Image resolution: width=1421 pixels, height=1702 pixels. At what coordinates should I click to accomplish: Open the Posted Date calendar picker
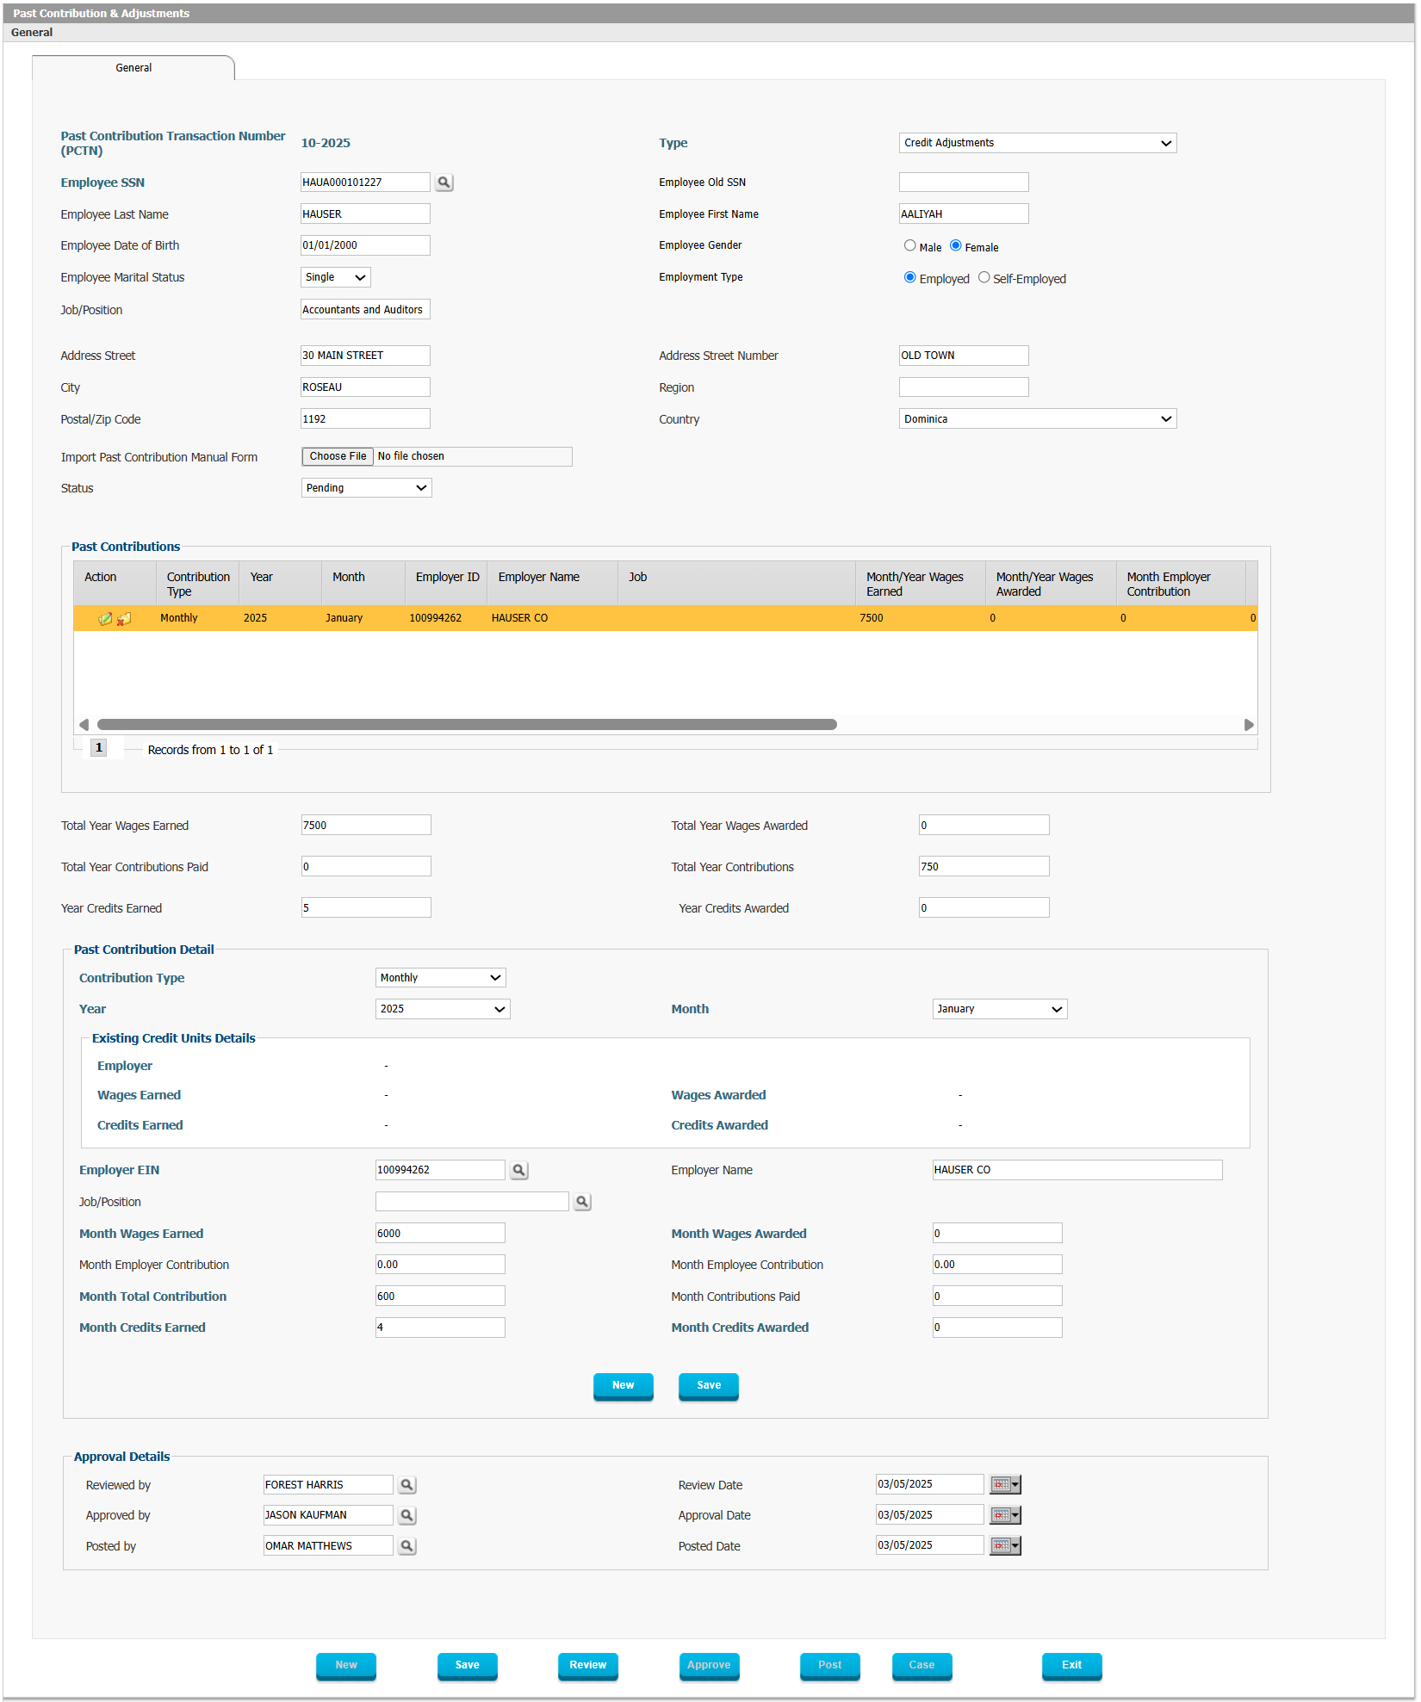tap(1004, 1546)
